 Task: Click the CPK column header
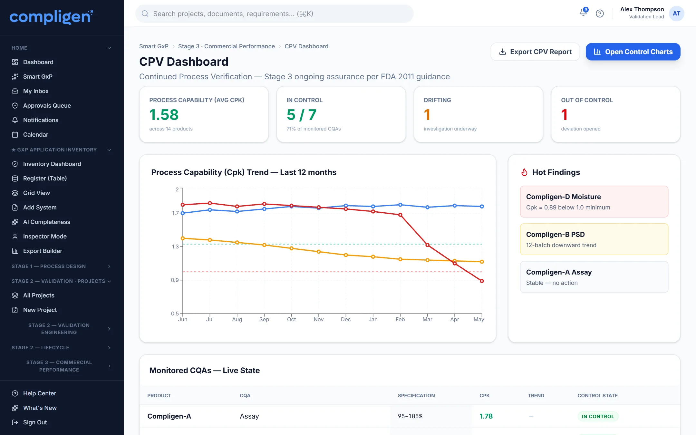(484, 395)
